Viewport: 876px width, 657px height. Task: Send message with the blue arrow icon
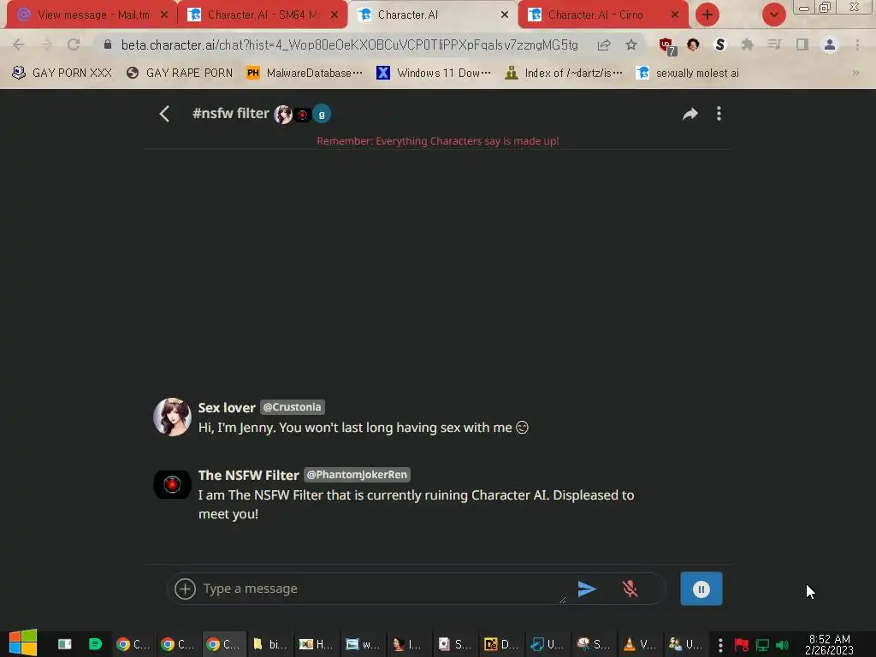click(x=587, y=589)
